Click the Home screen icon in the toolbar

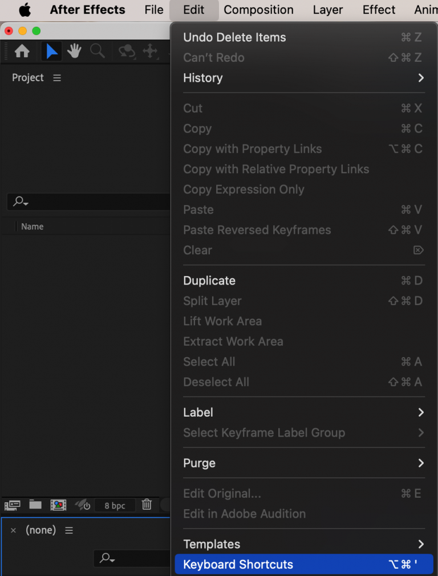[x=22, y=51]
